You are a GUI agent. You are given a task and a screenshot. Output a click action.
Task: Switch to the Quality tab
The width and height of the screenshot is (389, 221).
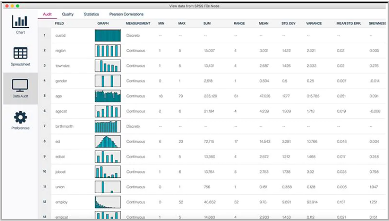[68, 14]
